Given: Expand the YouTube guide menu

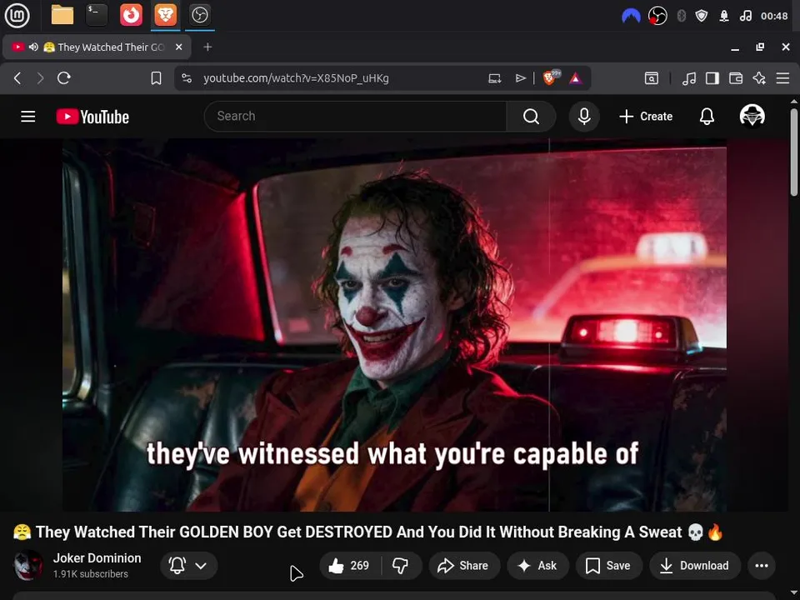Looking at the screenshot, I should (x=28, y=117).
